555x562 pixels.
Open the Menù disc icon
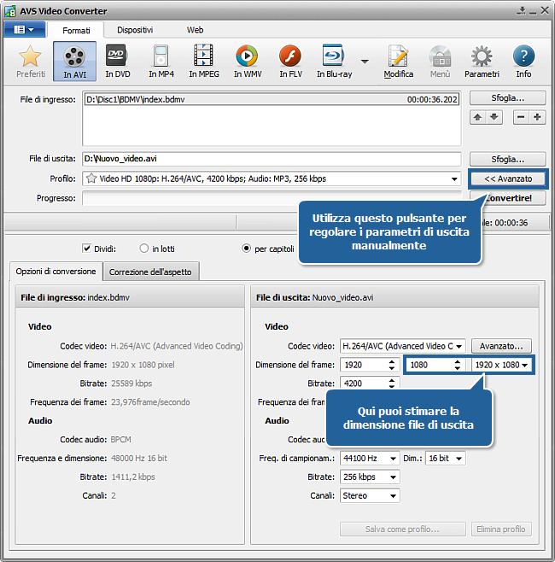pos(440,61)
